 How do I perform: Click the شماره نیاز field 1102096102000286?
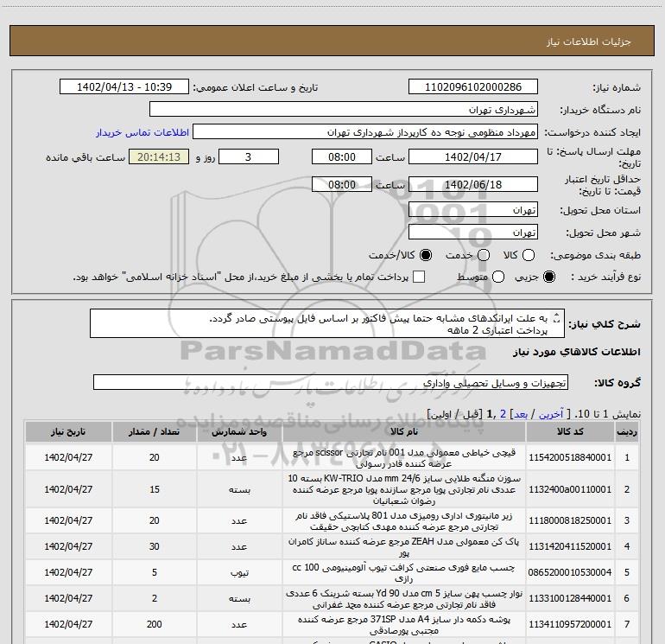coord(473,87)
